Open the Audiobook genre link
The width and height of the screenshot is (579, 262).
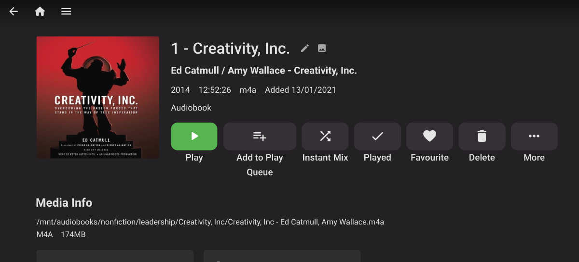(191, 108)
